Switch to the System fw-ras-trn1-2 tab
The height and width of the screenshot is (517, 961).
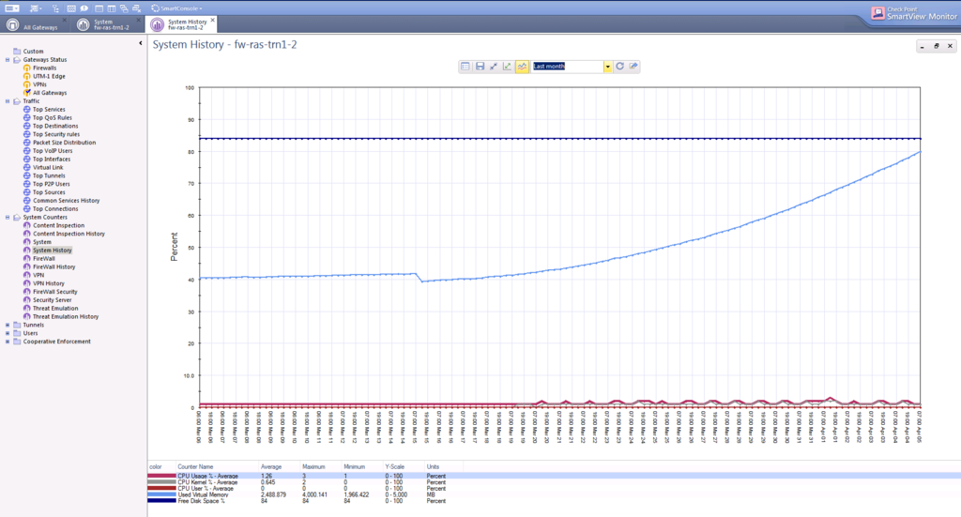(108, 24)
